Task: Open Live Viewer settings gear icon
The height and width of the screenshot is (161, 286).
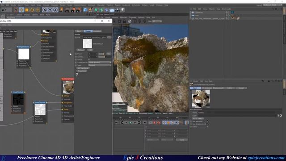Action: tap(119, 21)
